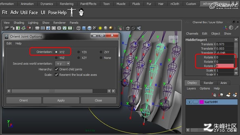Image resolution: width=240 pixels, height=135 pixels.
Task: Select the nCloth shelf tab
Action: (175, 4)
